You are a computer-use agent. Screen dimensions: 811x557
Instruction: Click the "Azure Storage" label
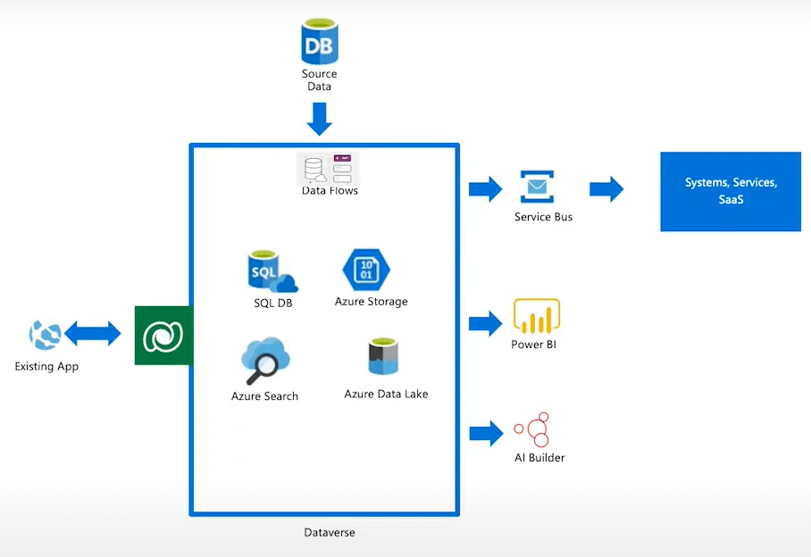click(x=372, y=302)
